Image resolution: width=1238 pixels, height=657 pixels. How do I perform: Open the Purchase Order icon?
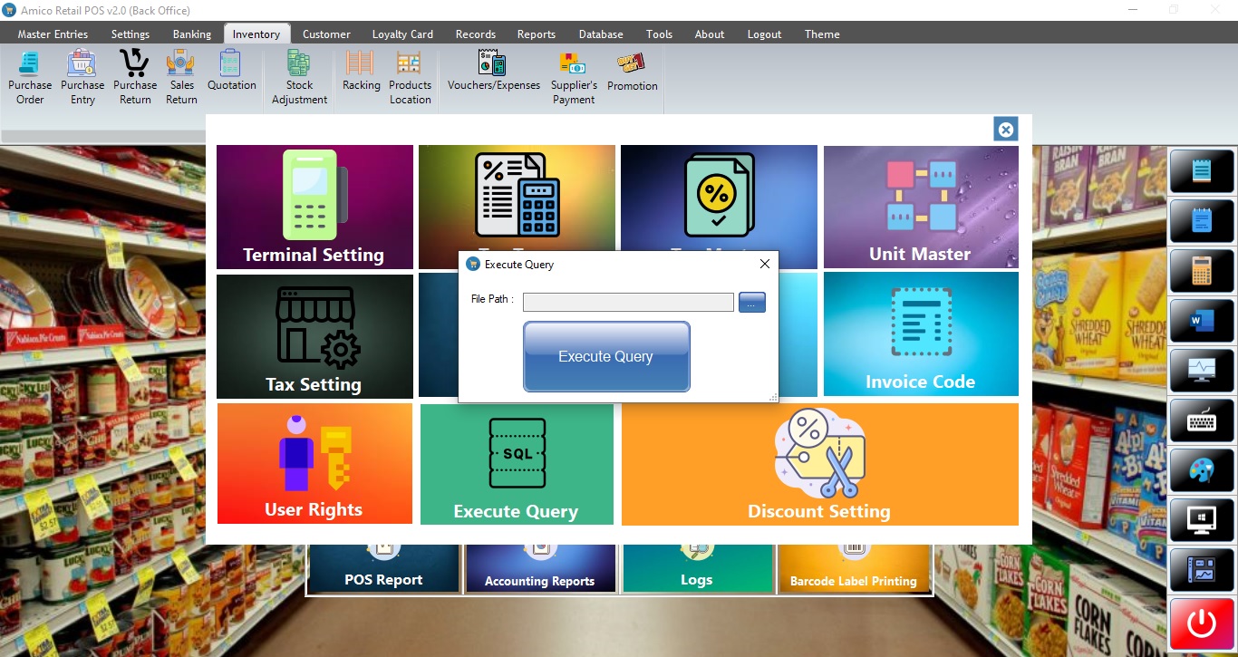click(30, 77)
